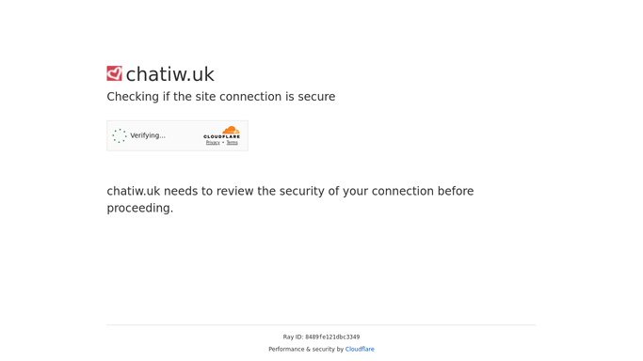Click the orange Cloudflare cloud icon

(231, 130)
